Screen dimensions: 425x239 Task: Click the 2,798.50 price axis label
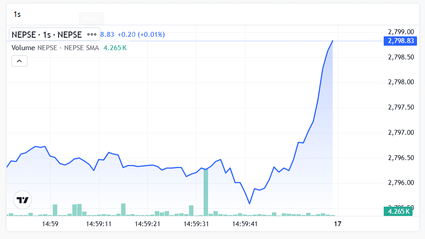point(401,57)
